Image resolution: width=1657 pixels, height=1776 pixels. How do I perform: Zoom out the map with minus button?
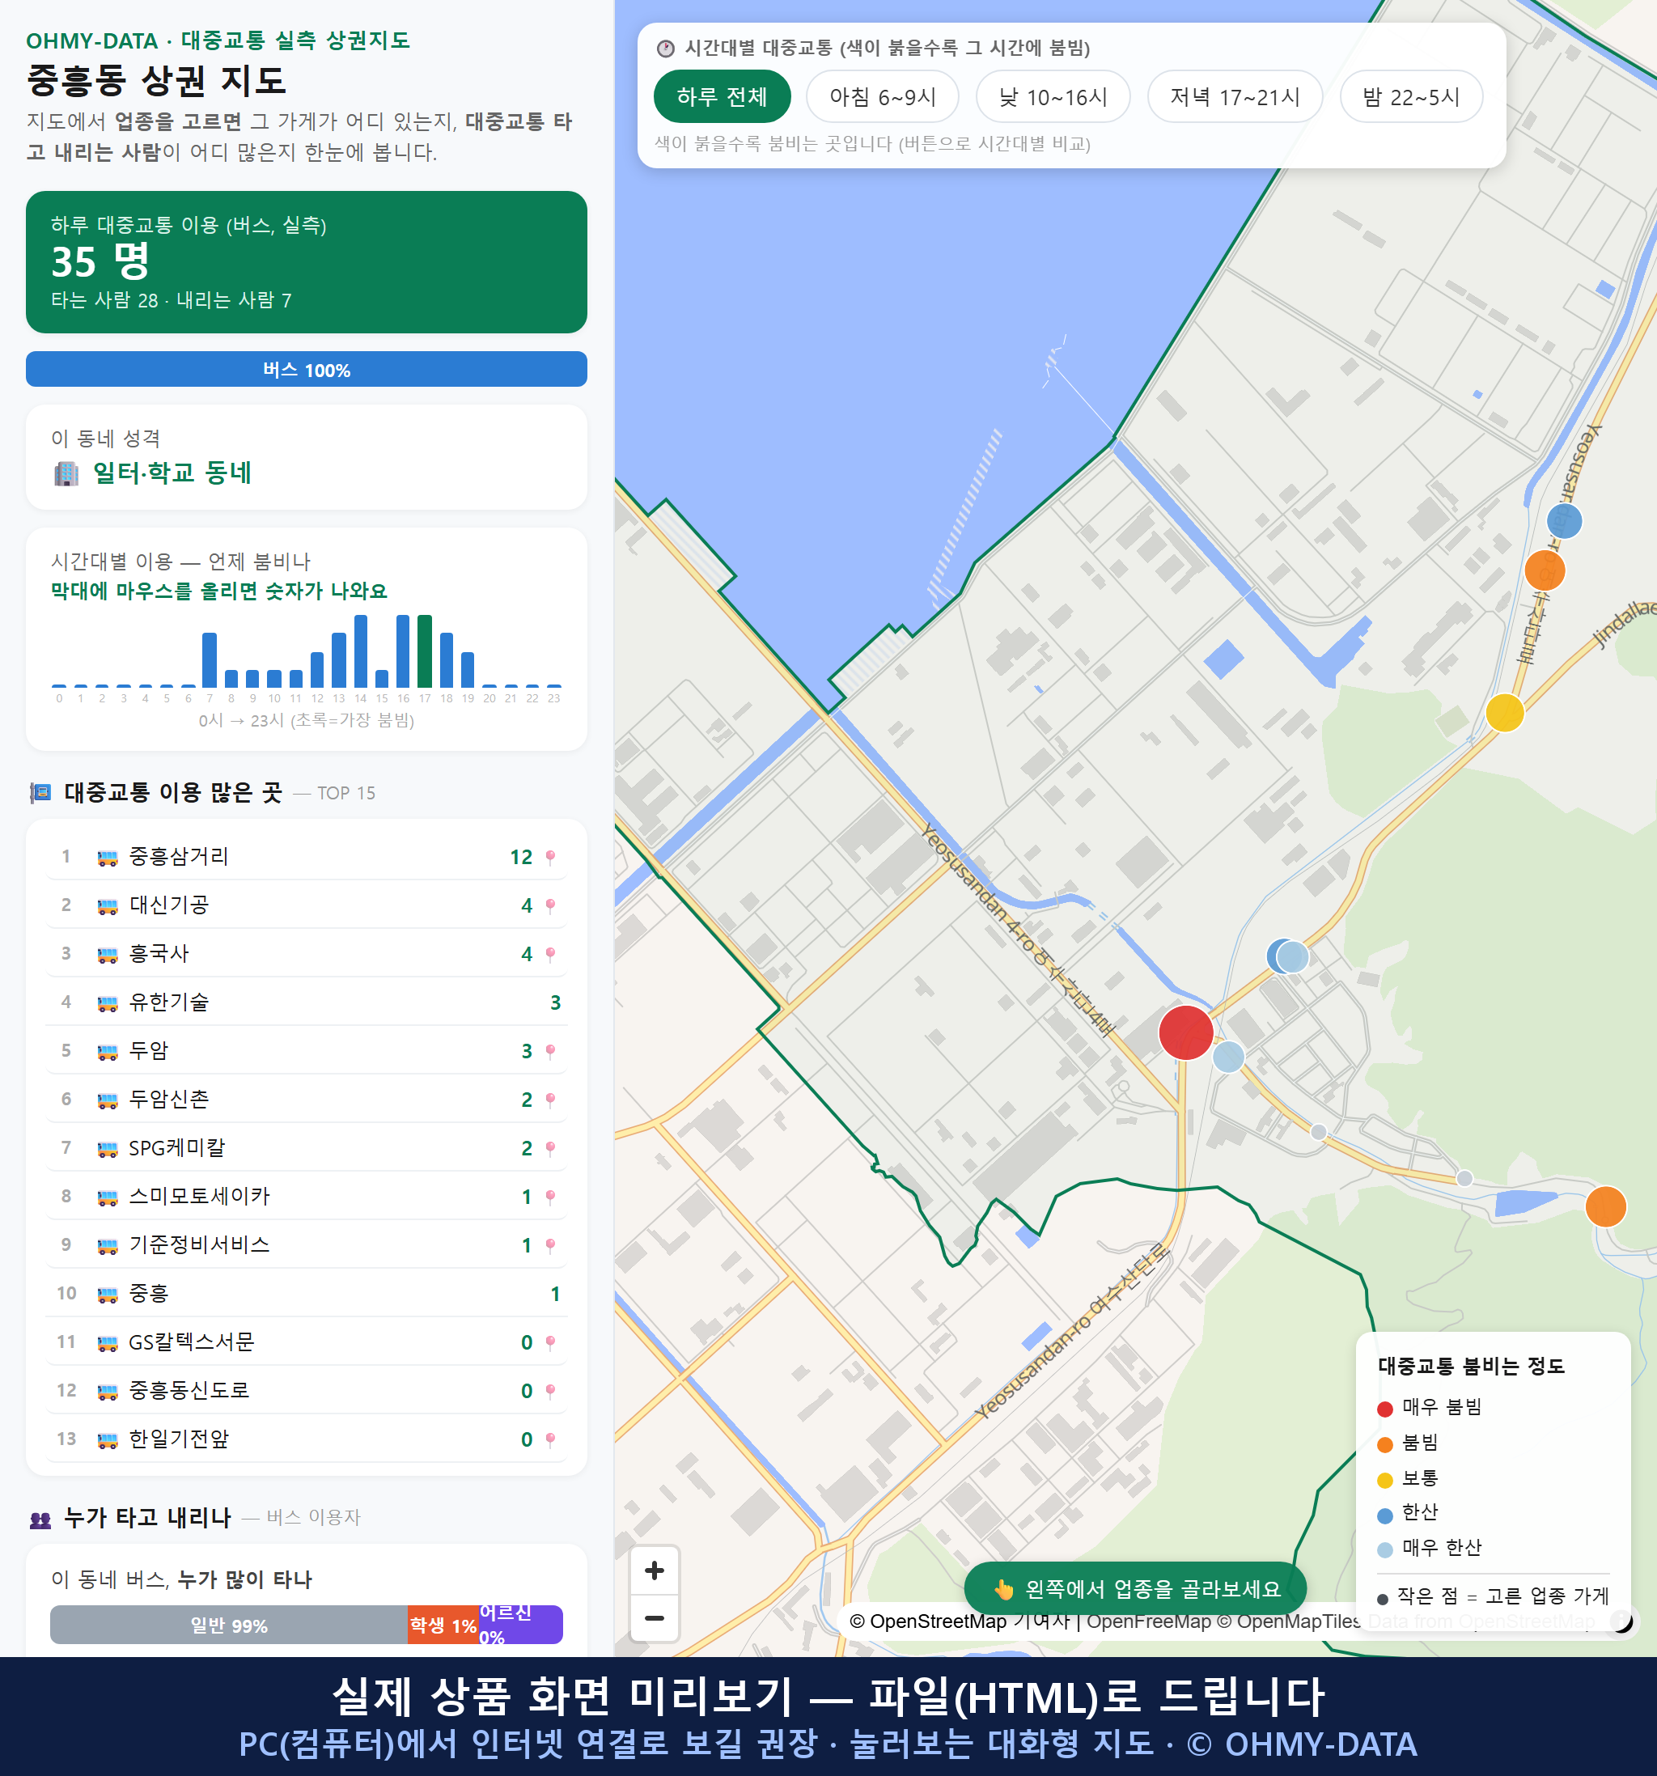[654, 1618]
